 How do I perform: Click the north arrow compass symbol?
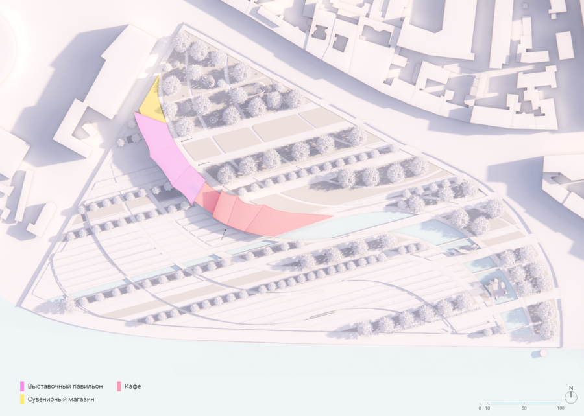coord(570,395)
